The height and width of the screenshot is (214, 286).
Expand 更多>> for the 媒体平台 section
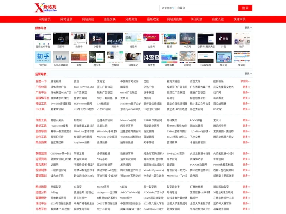click(248, 28)
